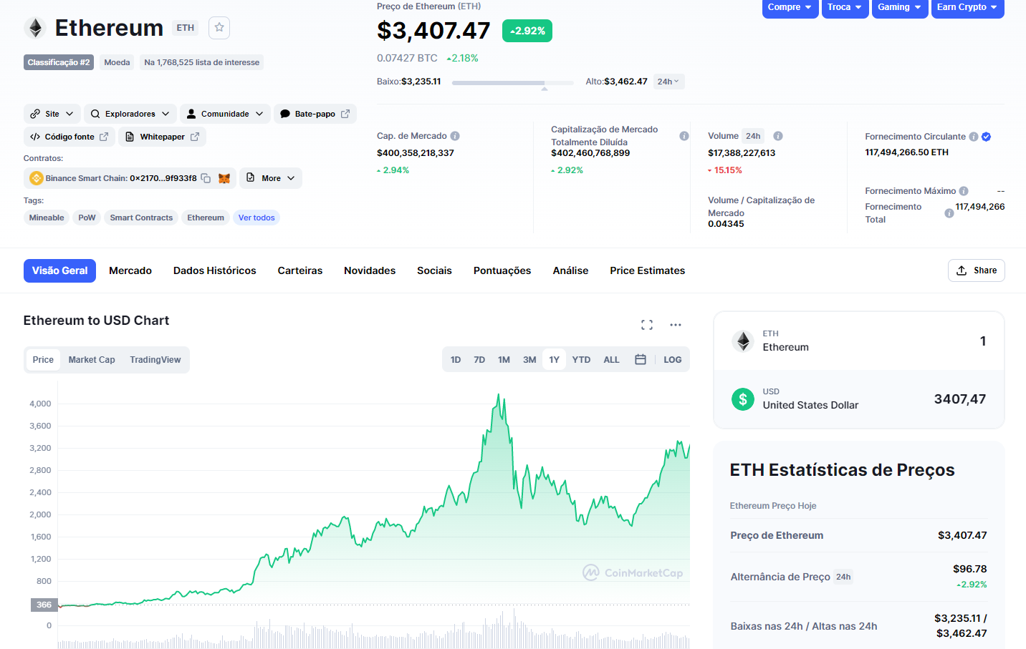Expand the Gaming dropdown
The width and height of the screenshot is (1026, 649).
pyautogui.click(x=900, y=8)
